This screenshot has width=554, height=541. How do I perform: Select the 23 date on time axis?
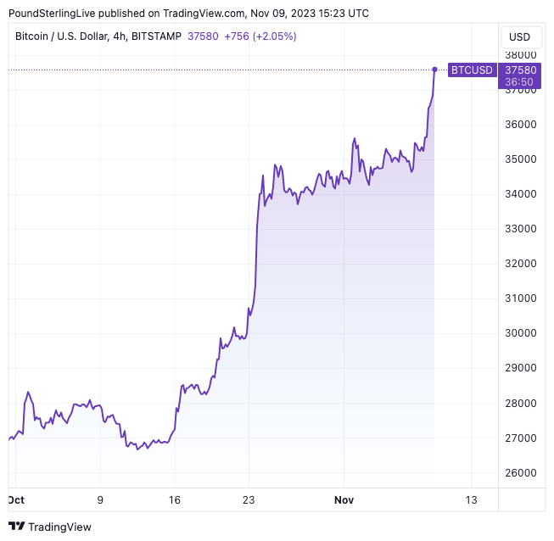249,500
